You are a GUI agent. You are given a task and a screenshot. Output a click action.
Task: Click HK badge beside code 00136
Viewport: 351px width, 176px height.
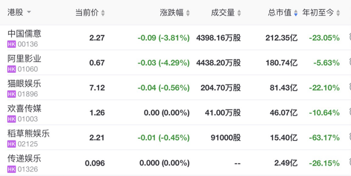11,45
